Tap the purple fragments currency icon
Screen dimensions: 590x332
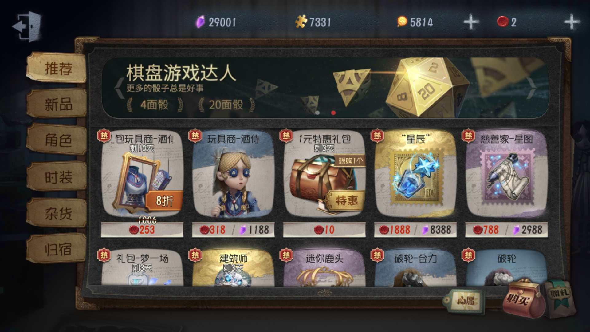(x=200, y=22)
